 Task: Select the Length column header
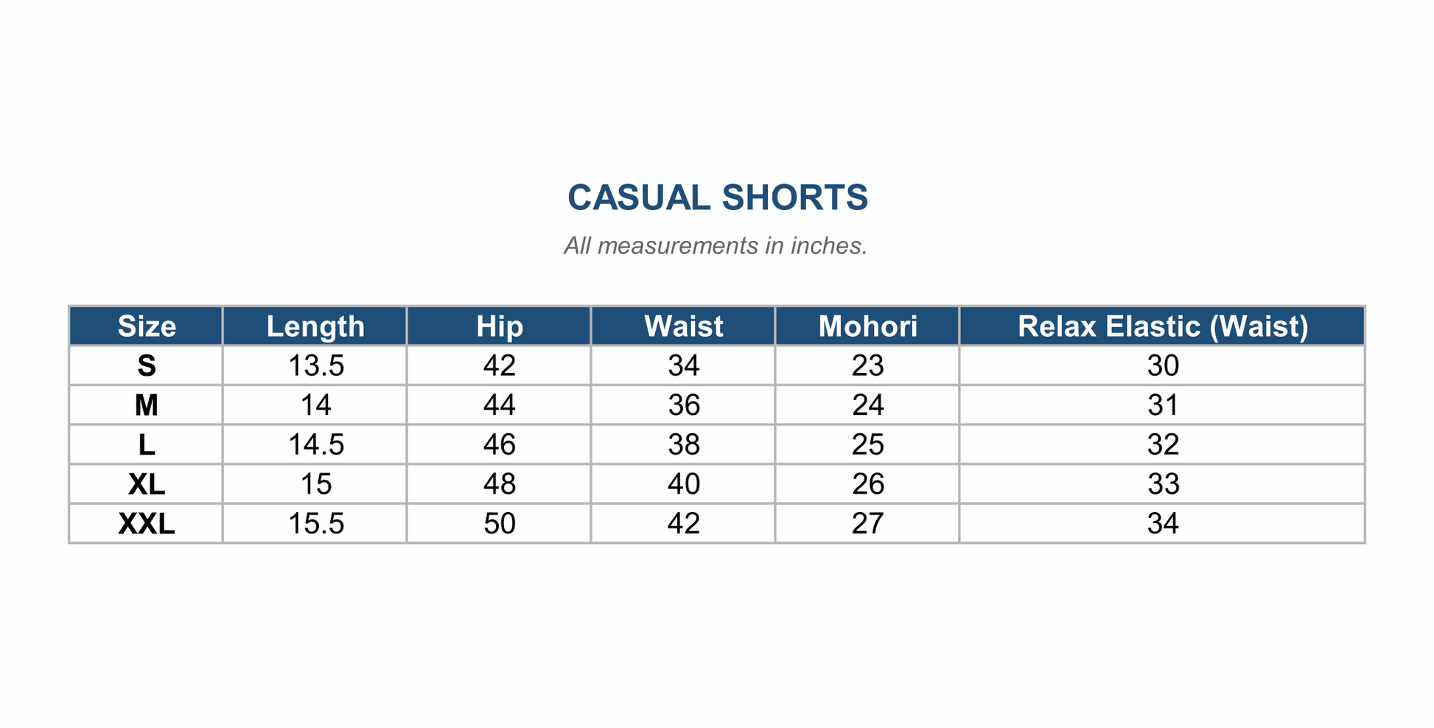[x=315, y=326]
